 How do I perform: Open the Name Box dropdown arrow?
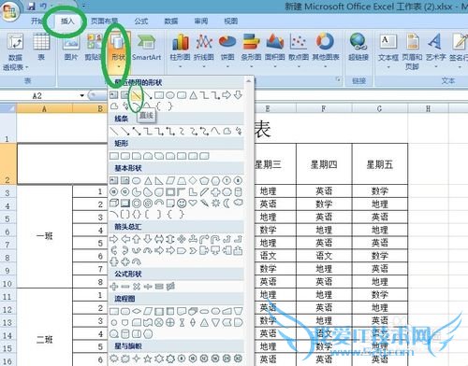(x=82, y=95)
